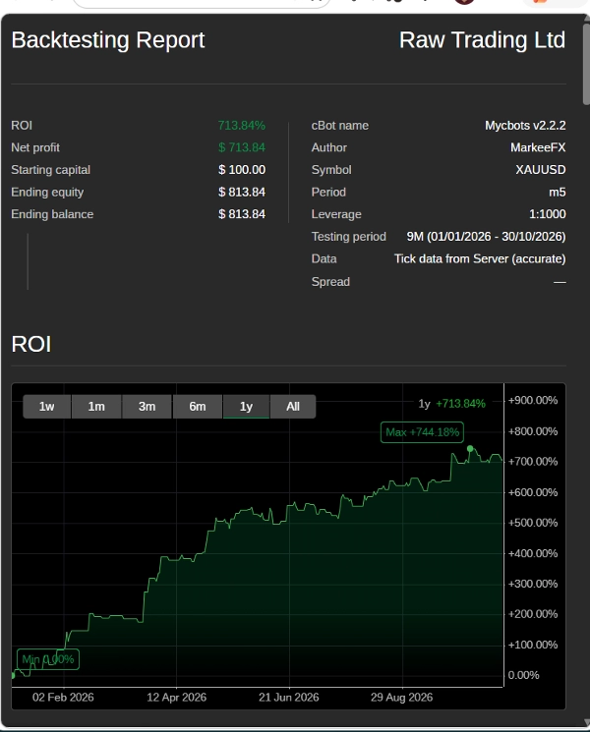Click the Symbol value XAUUSD
590x732 pixels.
[541, 170]
